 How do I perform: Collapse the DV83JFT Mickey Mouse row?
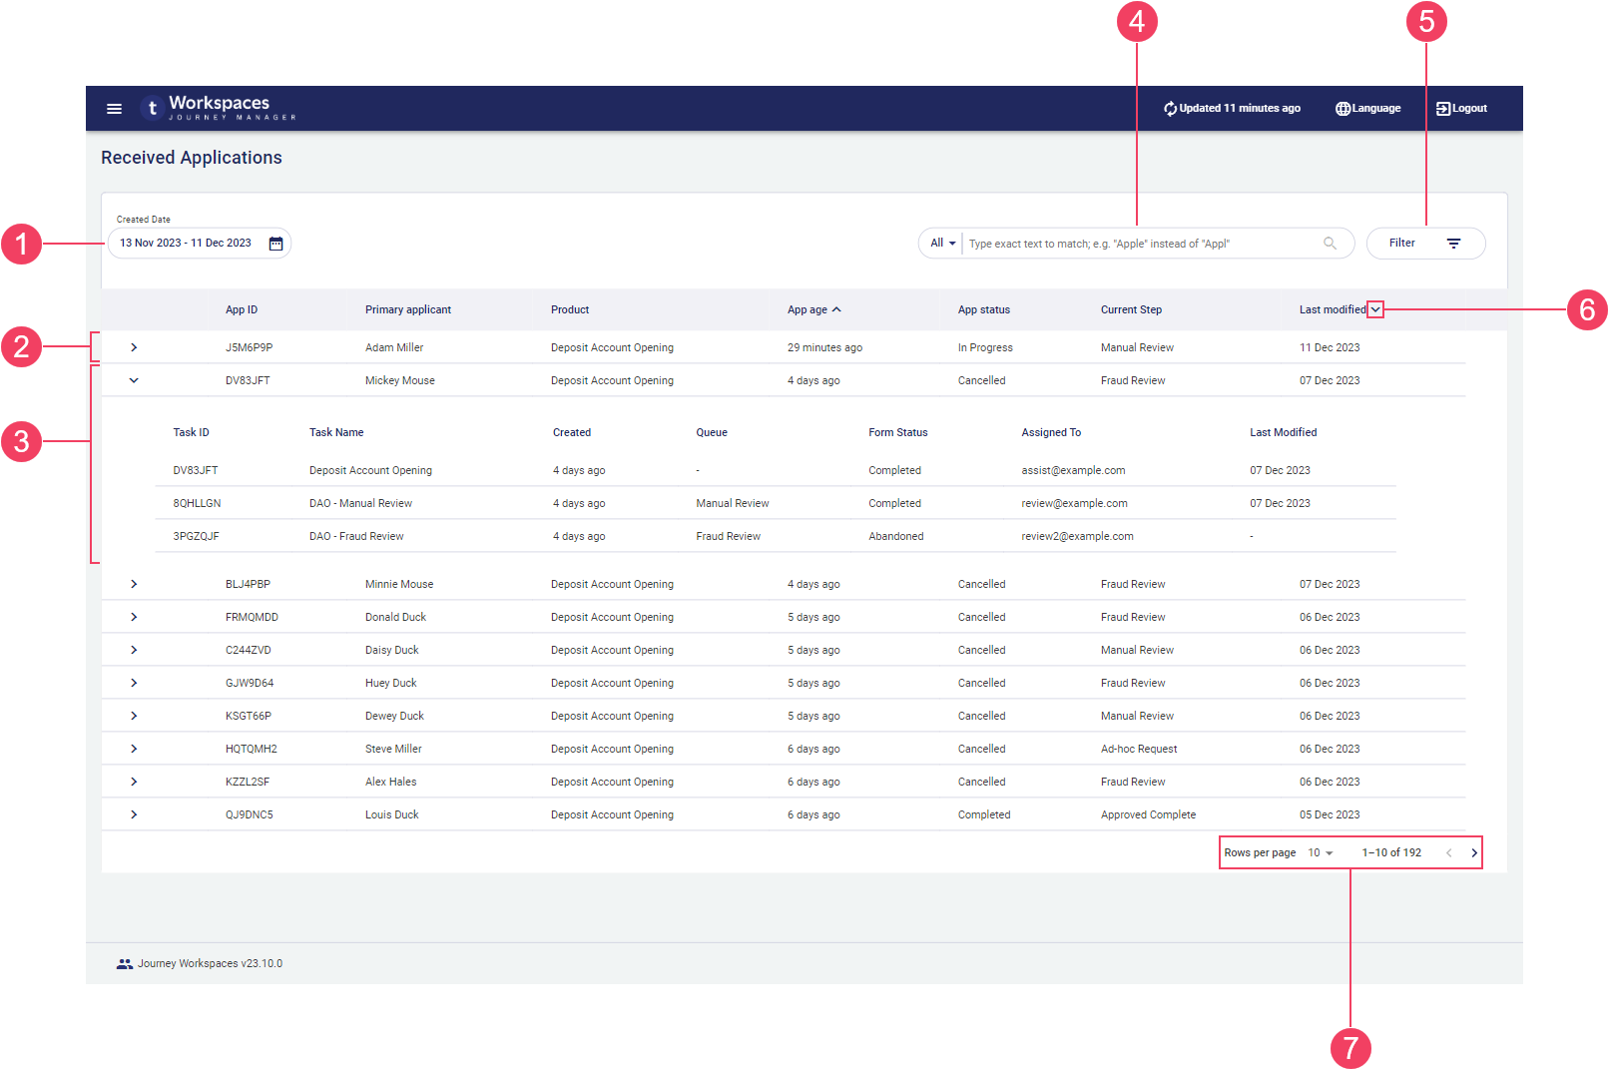click(x=134, y=381)
